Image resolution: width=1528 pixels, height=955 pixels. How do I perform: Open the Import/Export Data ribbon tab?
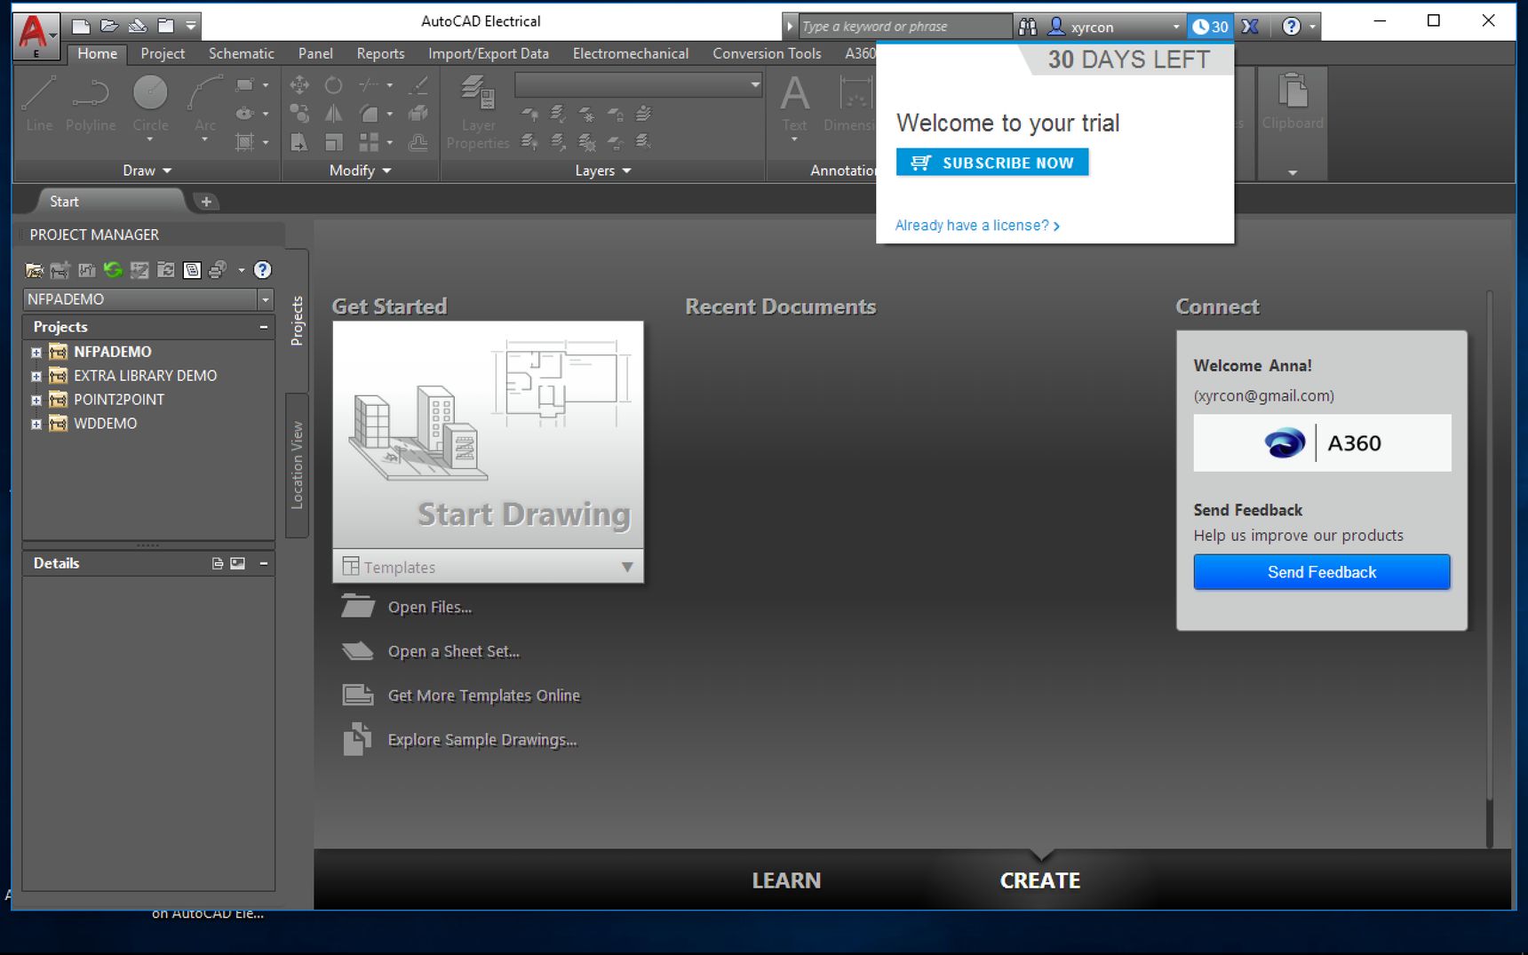point(489,53)
